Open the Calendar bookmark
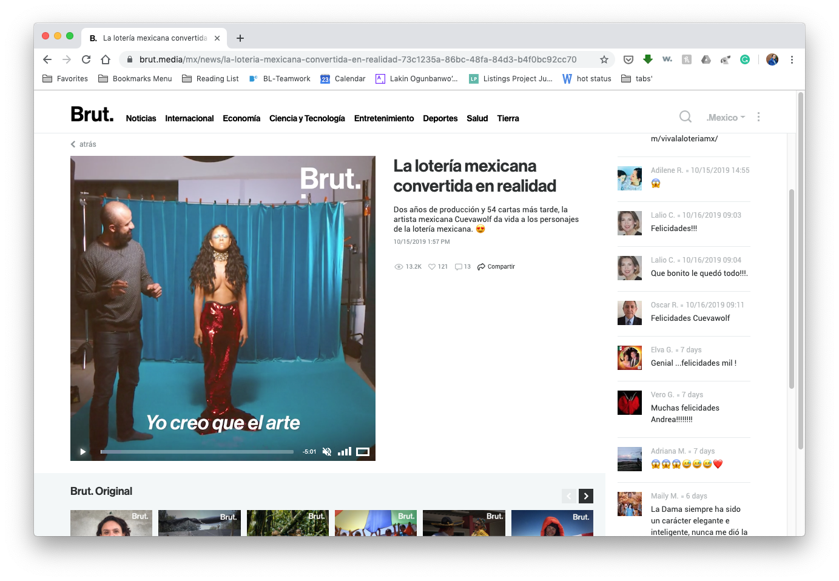The width and height of the screenshot is (839, 581). pos(343,79)
